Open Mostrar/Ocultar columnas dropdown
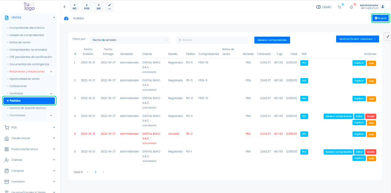This screenshot has width=391, height=193. click(357, 39)
